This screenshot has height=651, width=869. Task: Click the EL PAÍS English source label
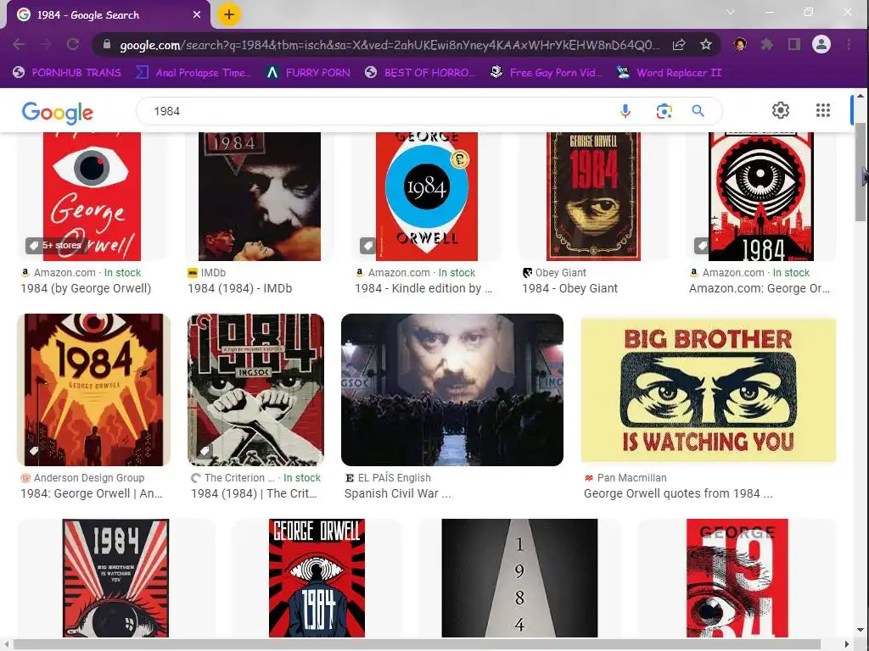394,478
